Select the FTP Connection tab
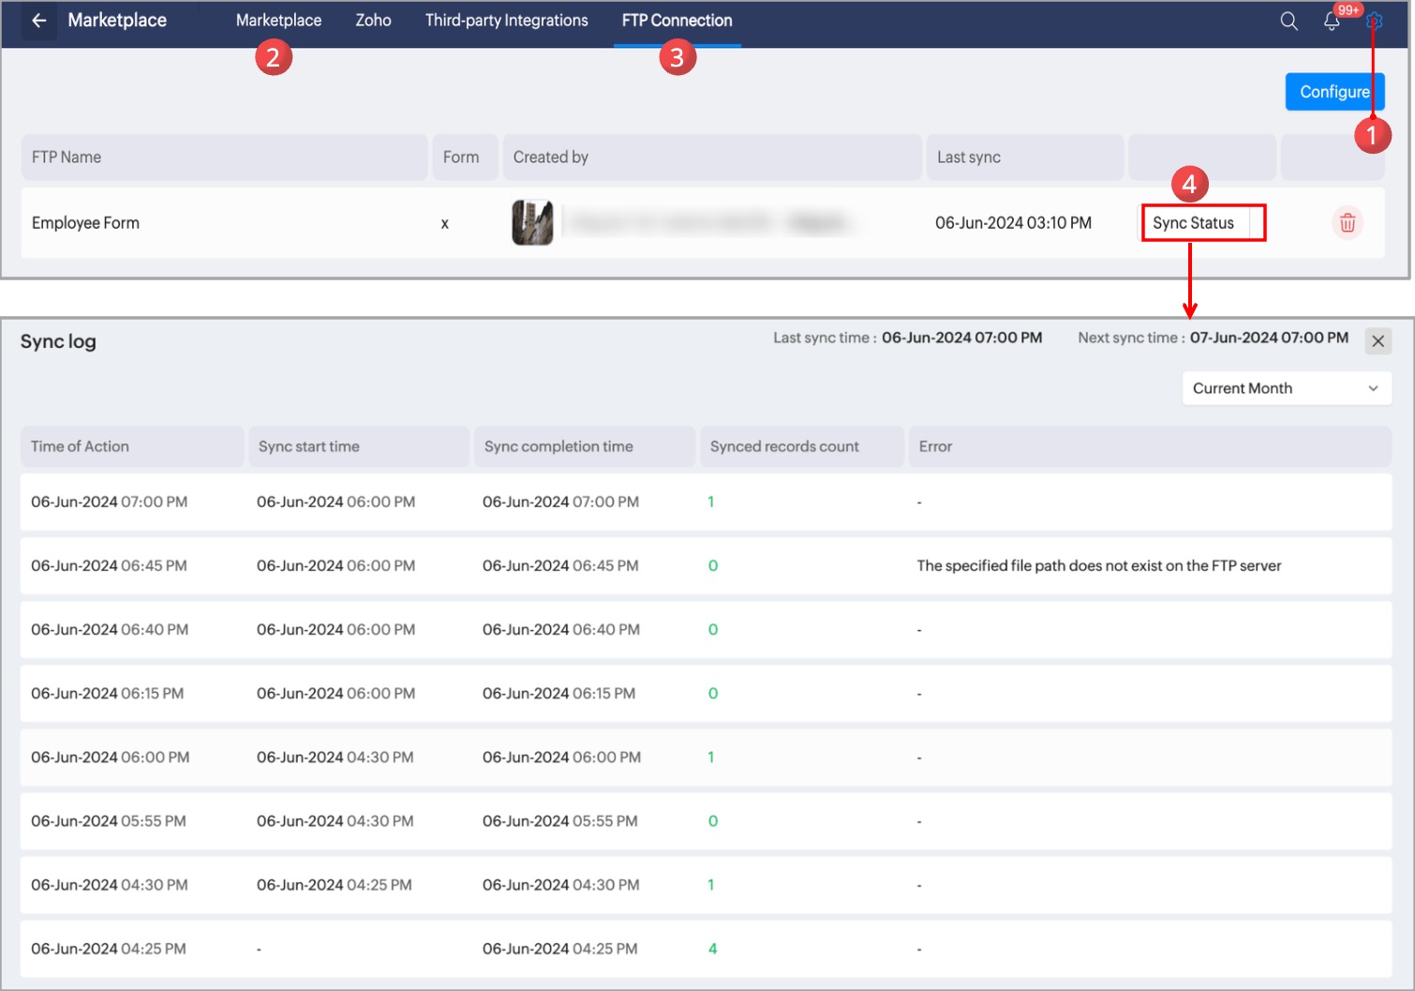 [x=677, y=21]
